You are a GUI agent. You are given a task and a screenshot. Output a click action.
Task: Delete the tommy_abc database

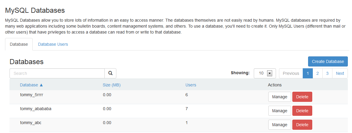click(x=302, y=125)
